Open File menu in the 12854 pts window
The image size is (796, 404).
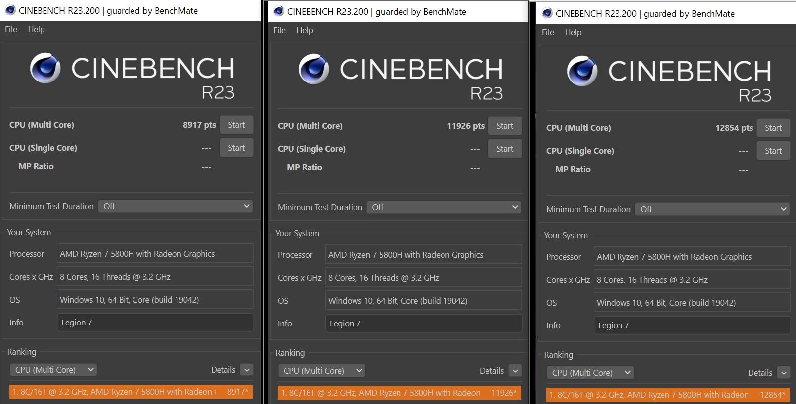coord(548,32)
